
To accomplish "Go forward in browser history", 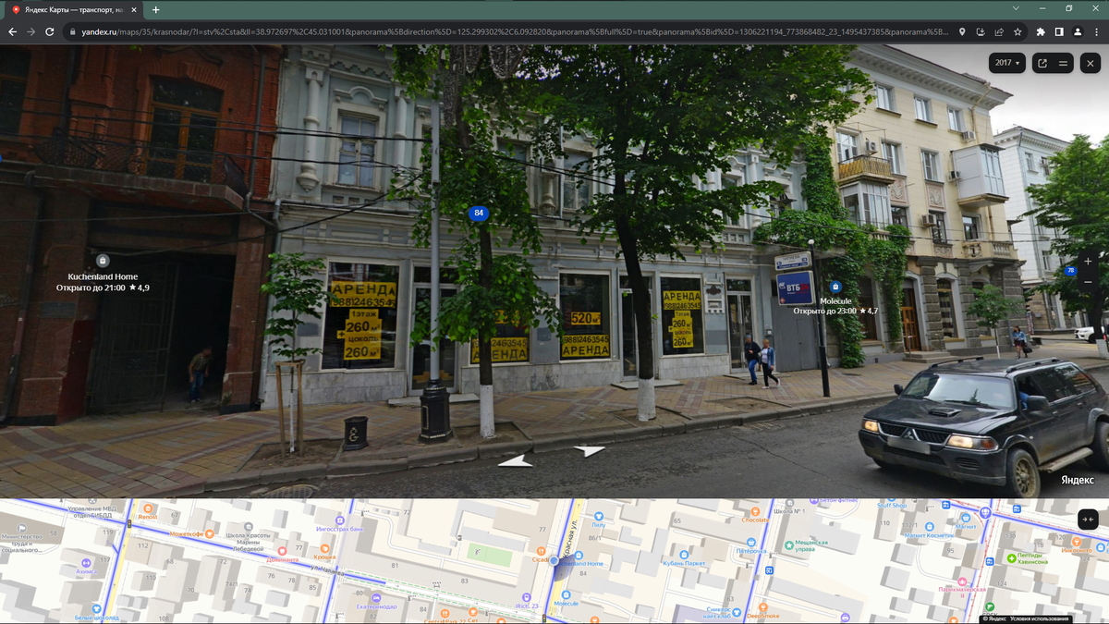I will 31,31.
